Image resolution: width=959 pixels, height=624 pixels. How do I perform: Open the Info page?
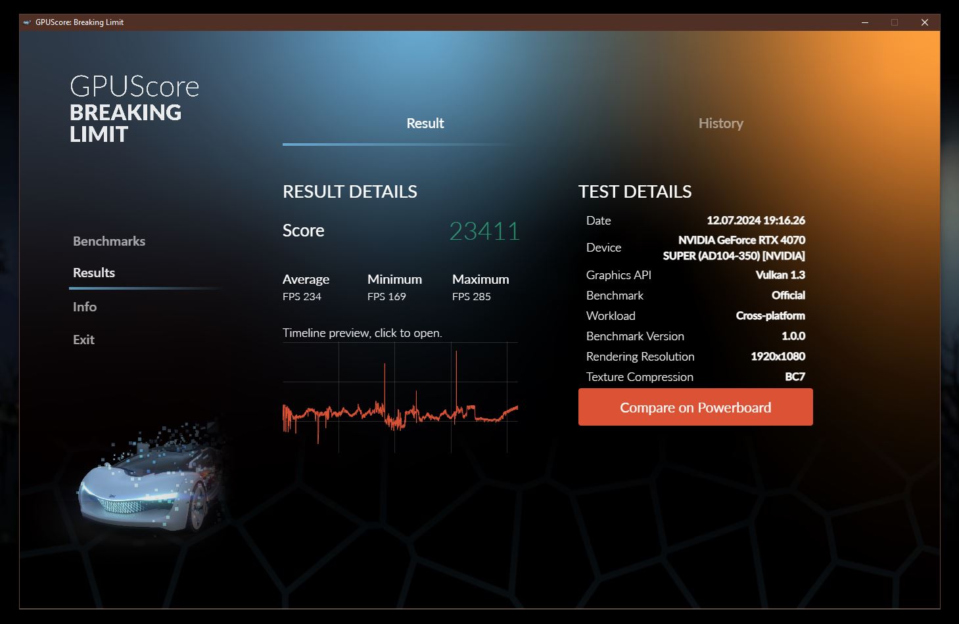point(85,307)
